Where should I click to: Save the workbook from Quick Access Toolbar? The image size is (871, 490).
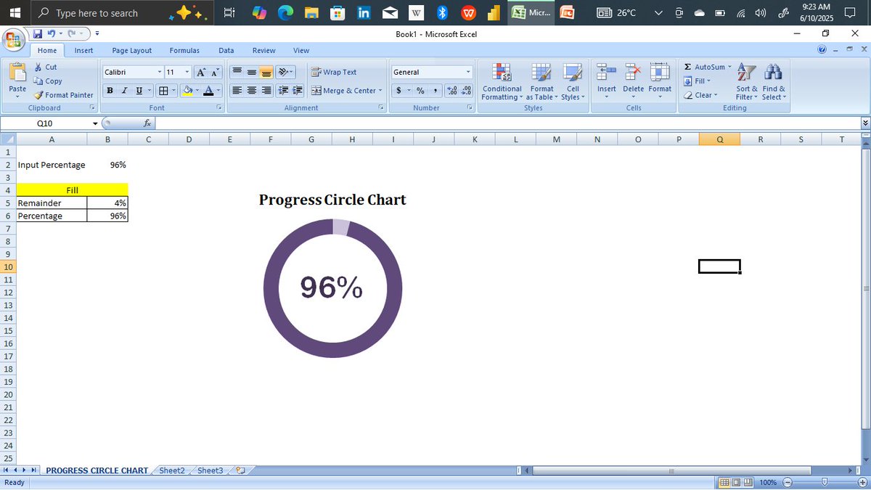[37, 33]
